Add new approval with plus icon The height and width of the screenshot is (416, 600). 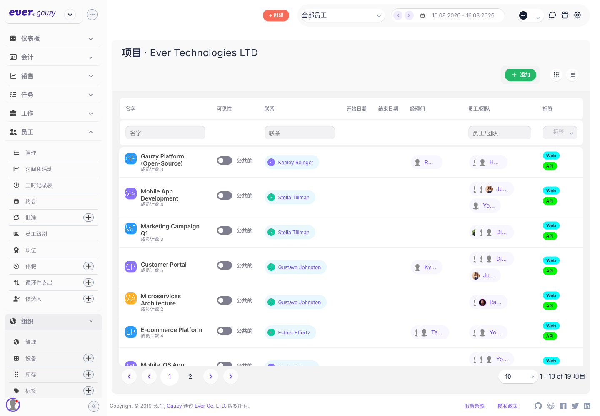tap(89, 218)
